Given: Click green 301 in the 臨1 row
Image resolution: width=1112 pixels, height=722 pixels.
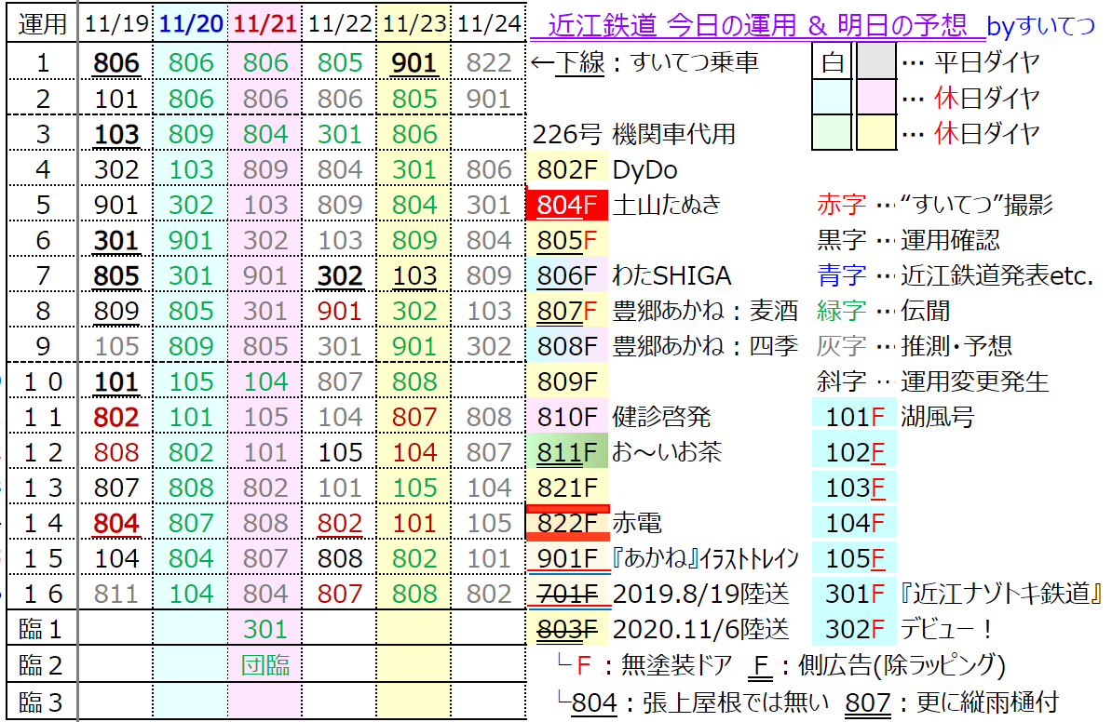Looking at the screenshot, I should 265,629.
